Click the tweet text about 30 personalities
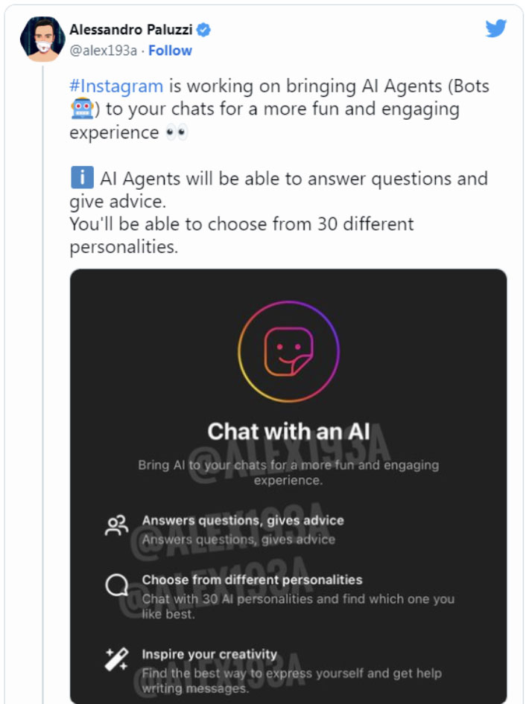 coord(241,235)
